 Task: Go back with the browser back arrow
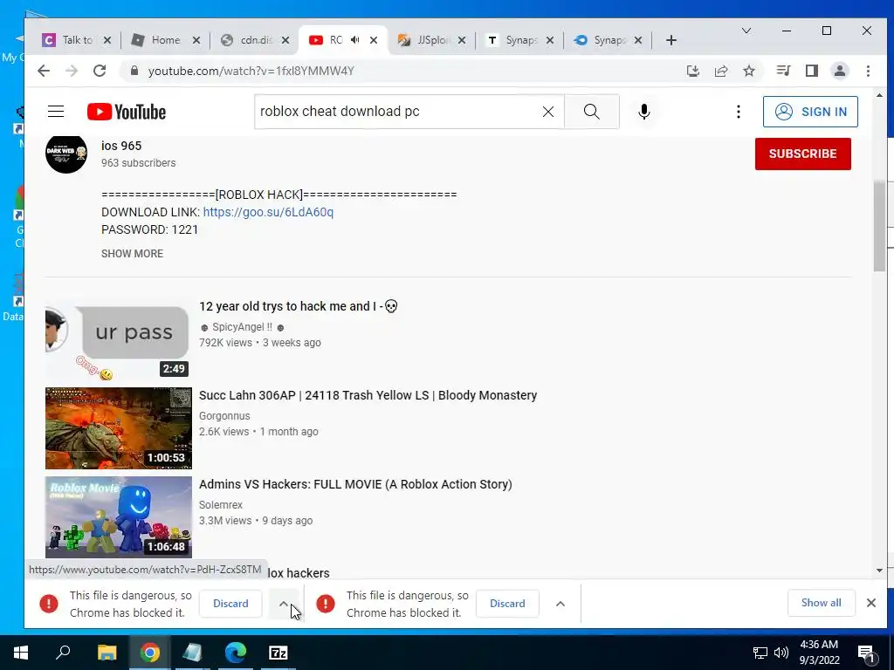coord(44,71)
